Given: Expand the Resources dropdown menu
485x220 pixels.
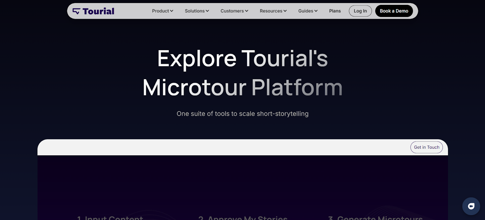Looking at the screenshot, I should 273,11.
